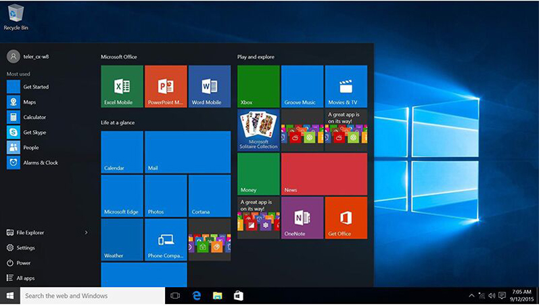Open the Weather tile
Viewport: 541px width, 306px height.
(x=122, y=240)
